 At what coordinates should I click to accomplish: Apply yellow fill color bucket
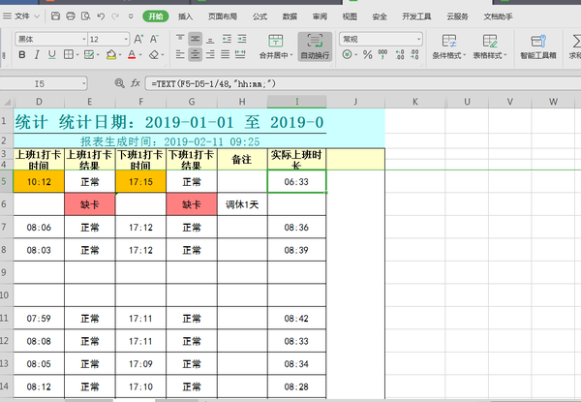111,55
